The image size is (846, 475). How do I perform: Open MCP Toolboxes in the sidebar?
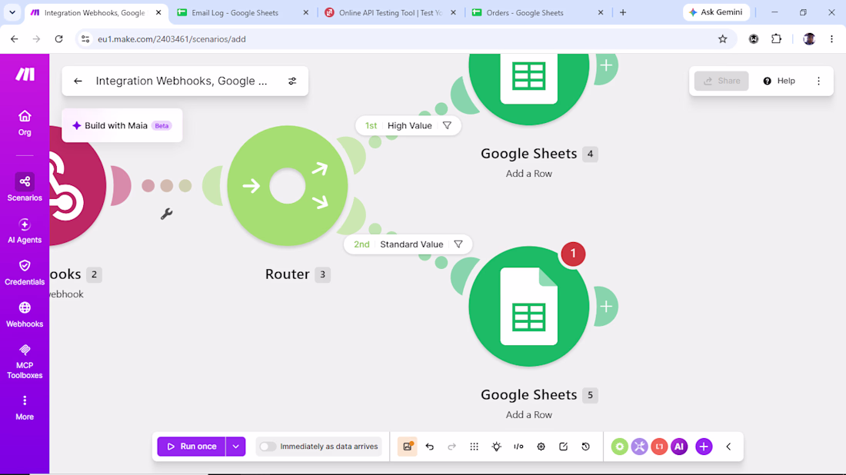25,361
